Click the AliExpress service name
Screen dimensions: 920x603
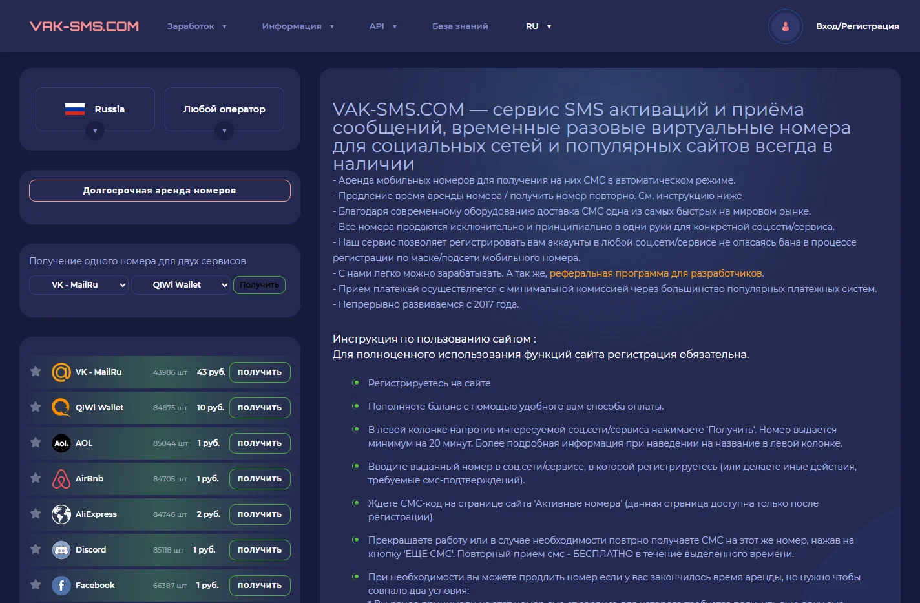96,514
